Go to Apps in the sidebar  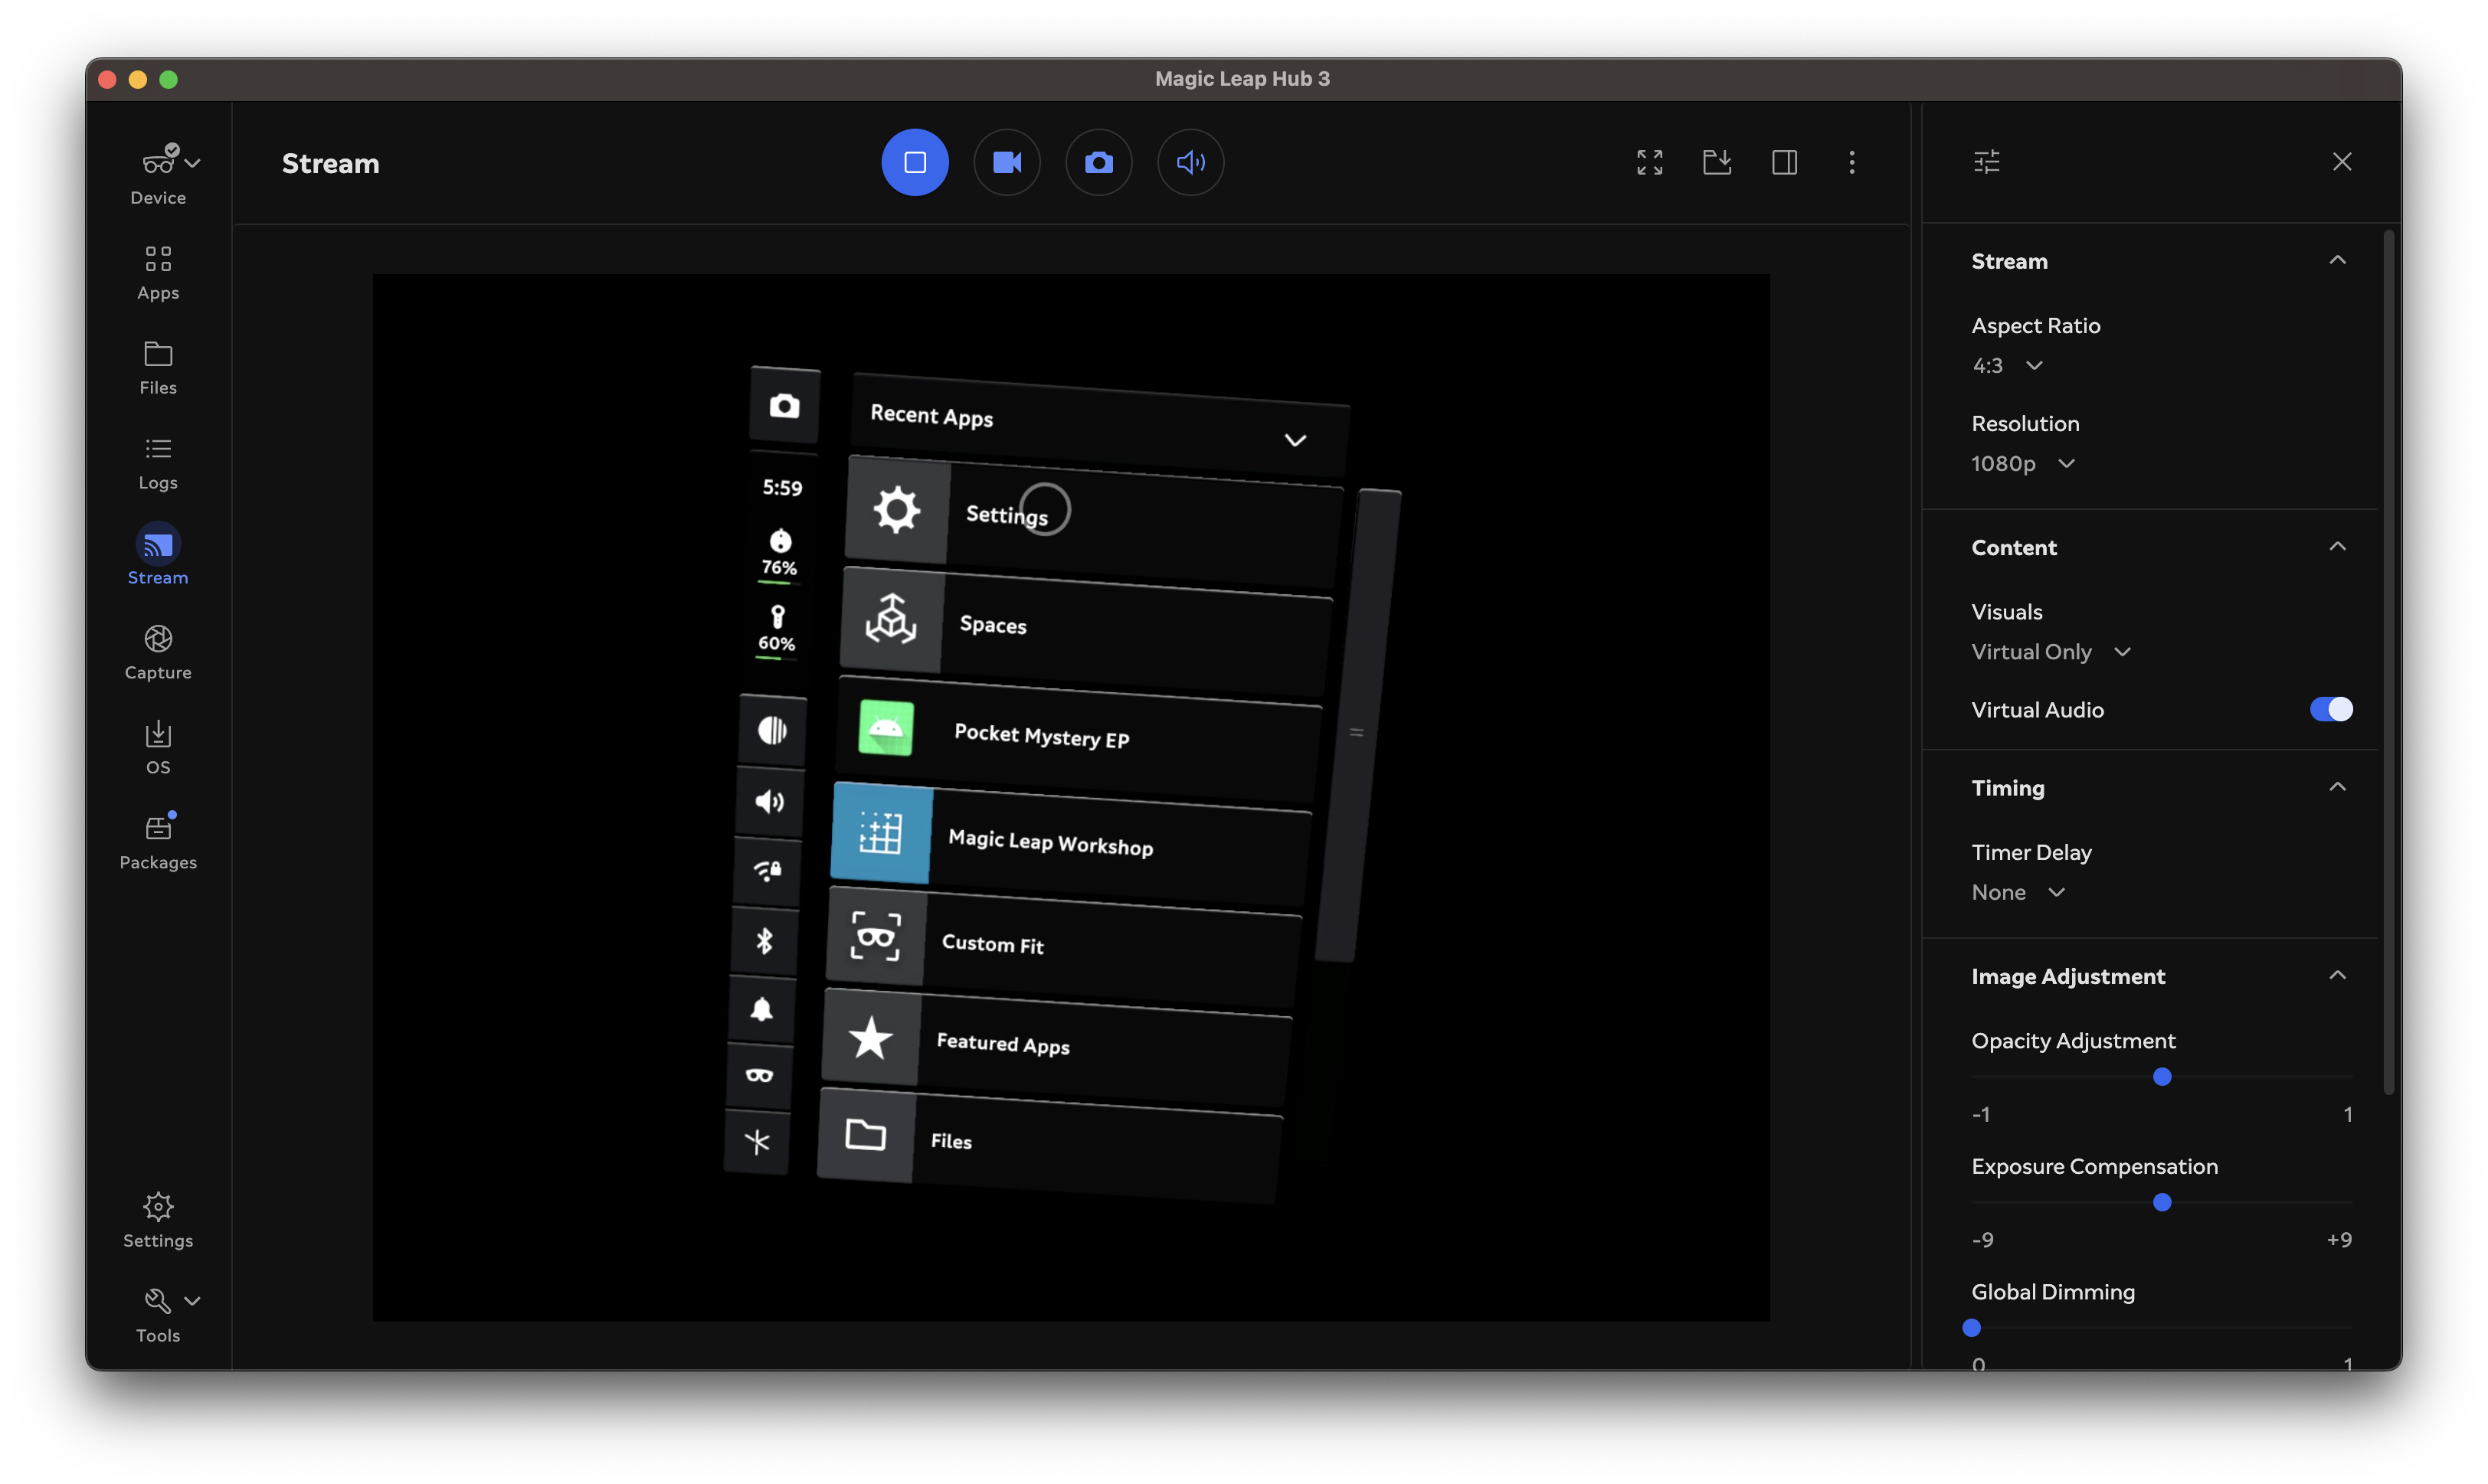[158, 272]
